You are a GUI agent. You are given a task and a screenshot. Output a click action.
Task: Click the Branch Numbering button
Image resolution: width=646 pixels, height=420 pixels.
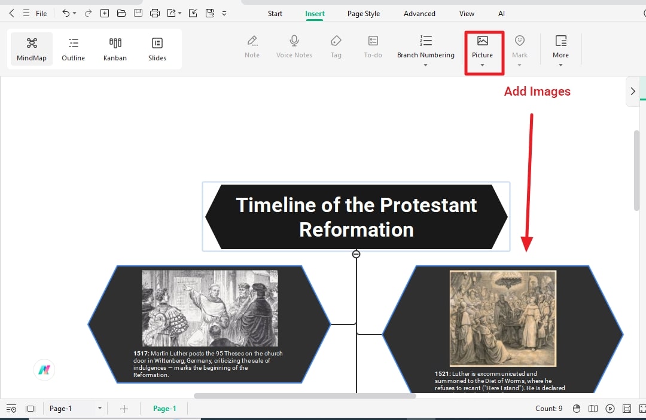[426, 47]
